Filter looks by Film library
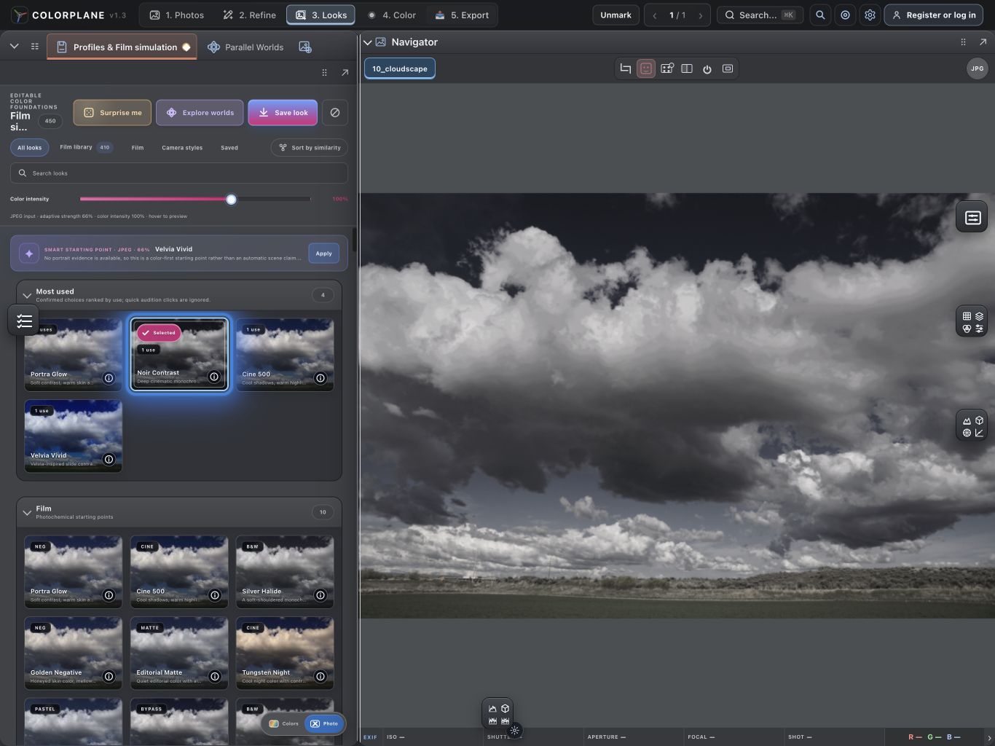This screenshot has width=995, height=746. [85, 147]
